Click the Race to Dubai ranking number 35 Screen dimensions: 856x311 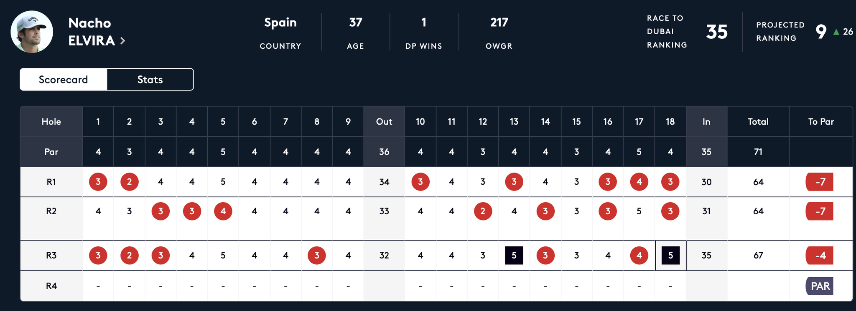[717, 32]
